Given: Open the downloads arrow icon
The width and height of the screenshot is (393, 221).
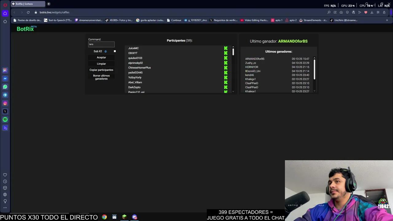Looking at the screenshot, I should 372,12.
